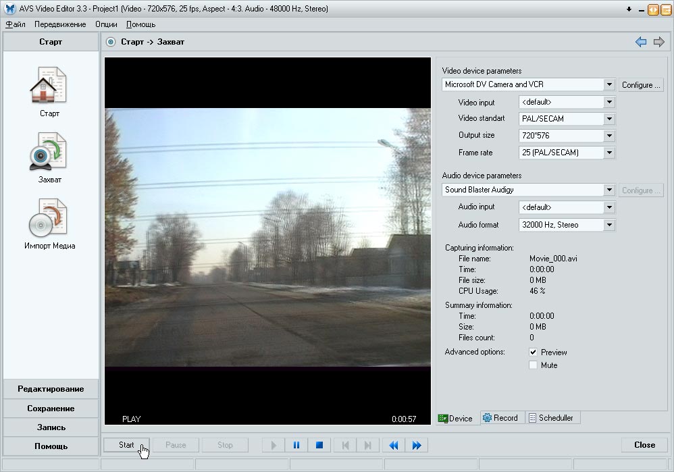This screenshot has width=674, height=472.
Task: Go back with the blue left arrow
Action: 641,42
